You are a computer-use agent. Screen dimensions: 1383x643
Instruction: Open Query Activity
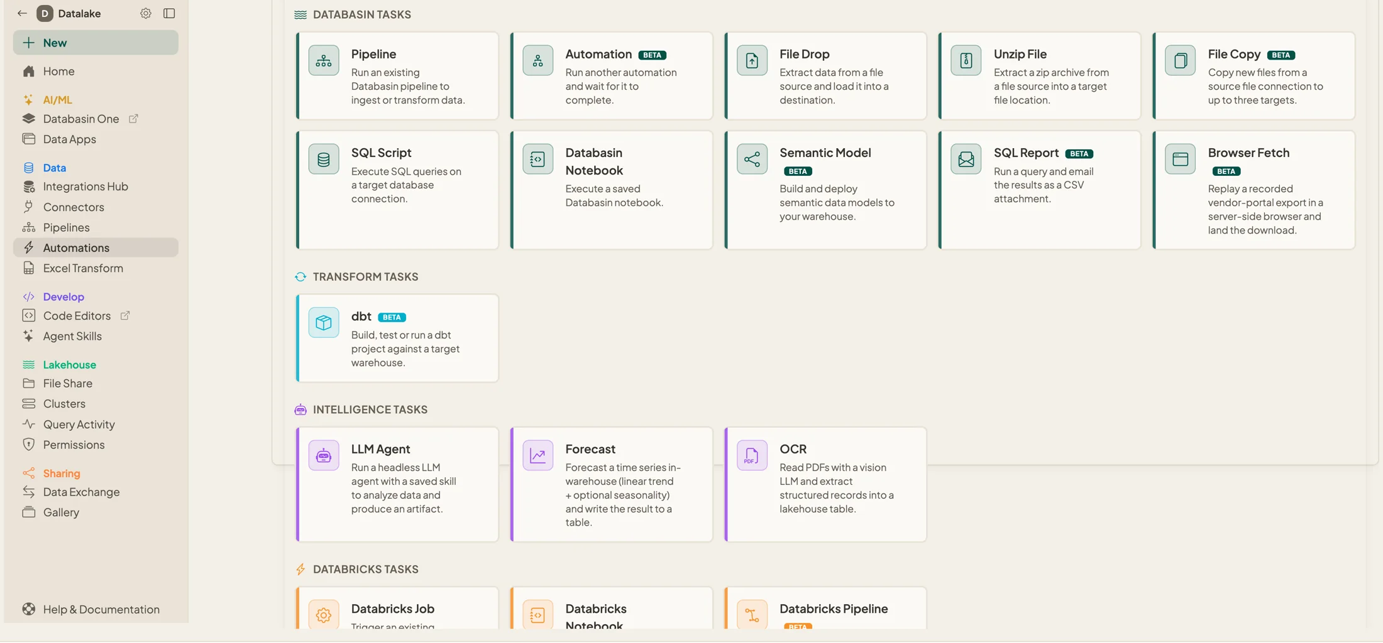click(x=79, y=424)
